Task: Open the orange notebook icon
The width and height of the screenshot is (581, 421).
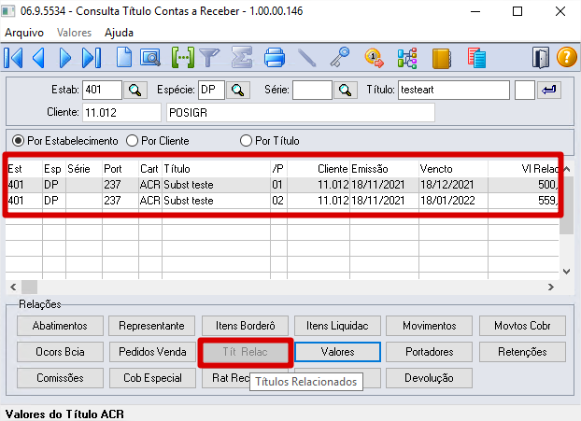Action: click(441, 58)
